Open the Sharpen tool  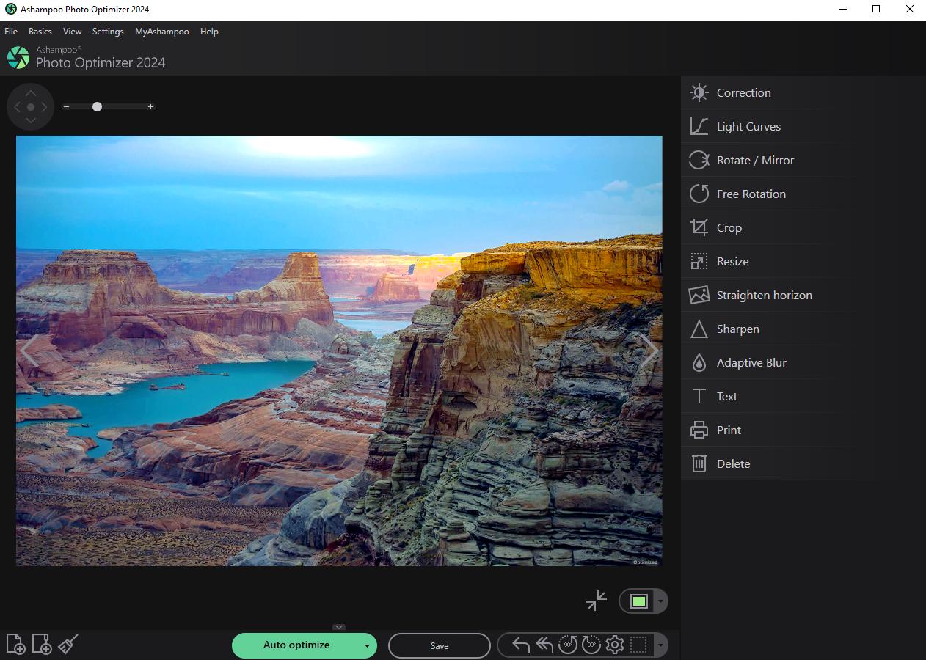pos(737,329)
